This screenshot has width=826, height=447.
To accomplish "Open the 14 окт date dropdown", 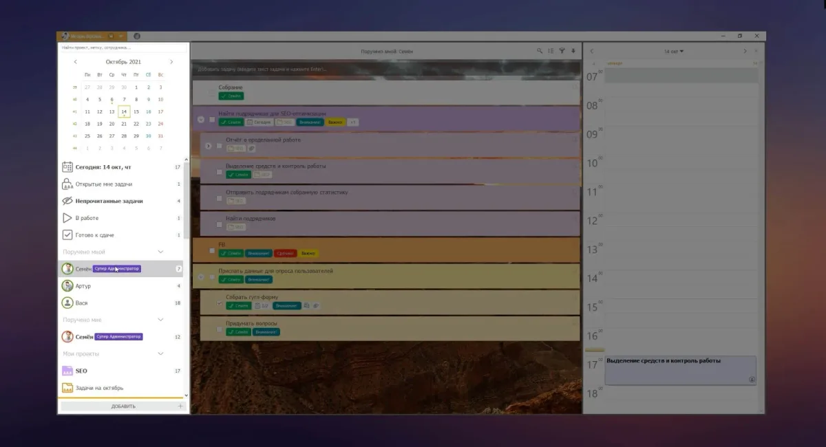I will (674, 52).
